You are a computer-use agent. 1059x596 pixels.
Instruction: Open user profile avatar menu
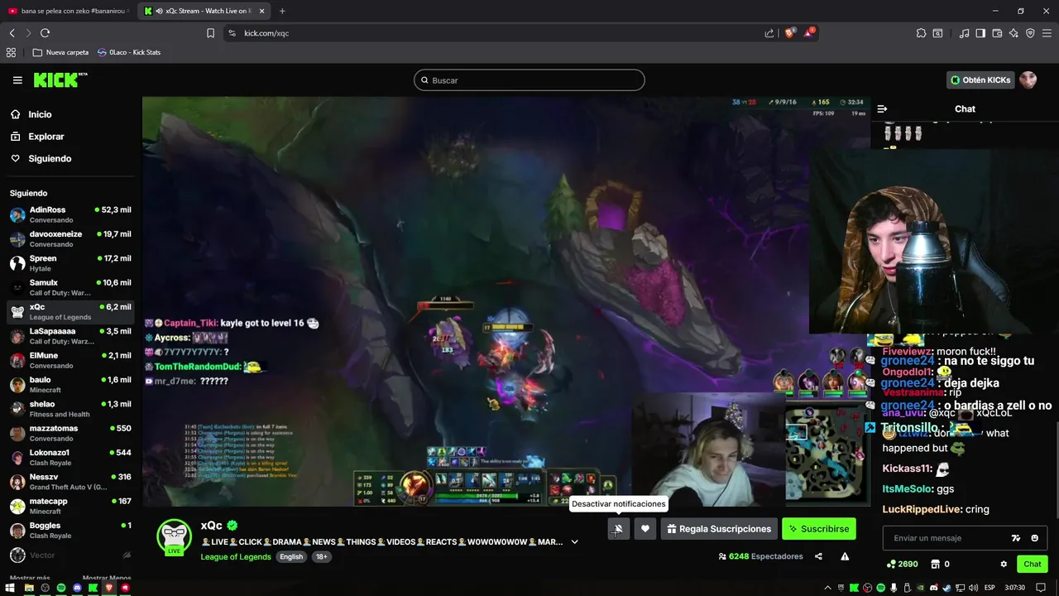[x=1028, y=80]
